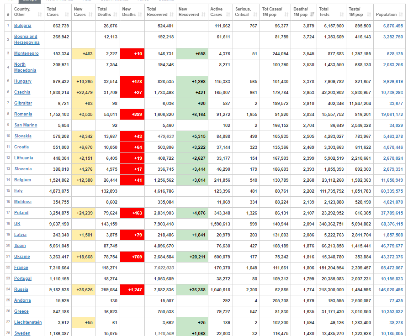
Task: Sort by Country, Other column icon
Action: (x=40, y=15)
